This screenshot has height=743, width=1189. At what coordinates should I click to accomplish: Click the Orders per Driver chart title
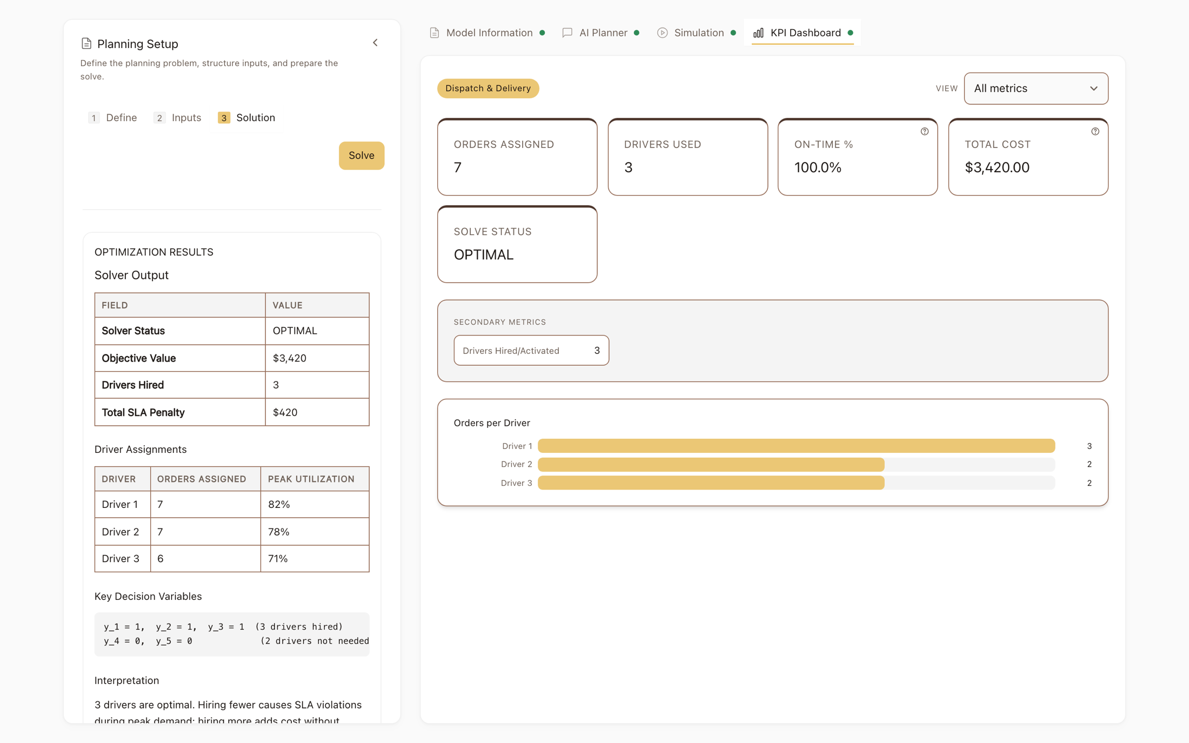click(x=492, y=423)
